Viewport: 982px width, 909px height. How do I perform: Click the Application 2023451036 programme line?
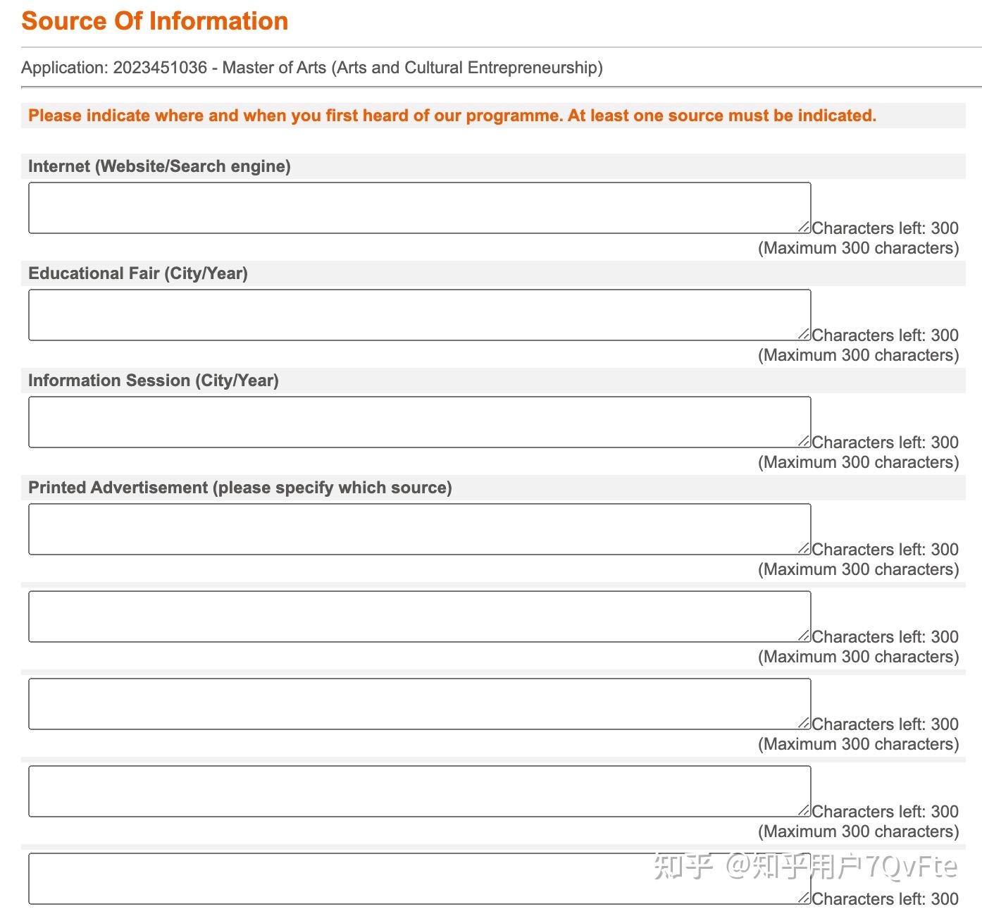tap(312, 68)
